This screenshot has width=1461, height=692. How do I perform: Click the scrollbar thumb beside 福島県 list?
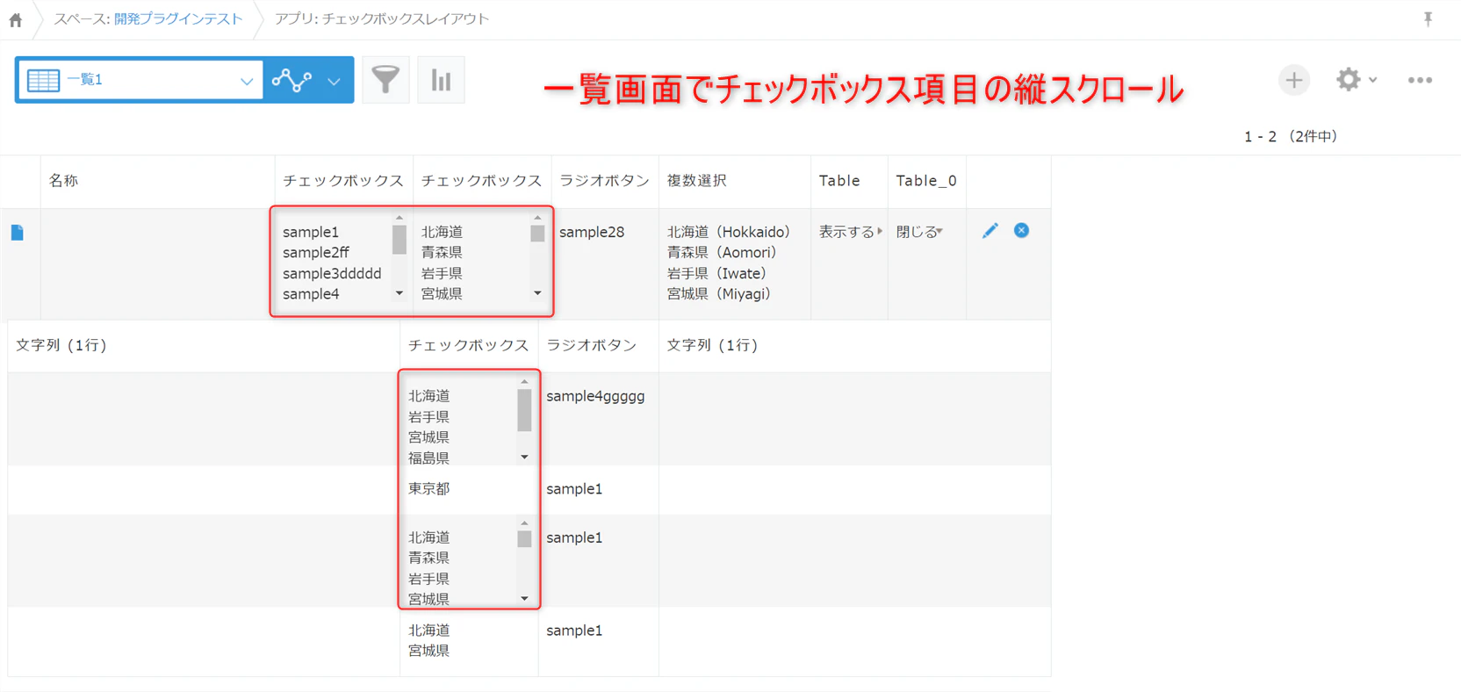524,410
